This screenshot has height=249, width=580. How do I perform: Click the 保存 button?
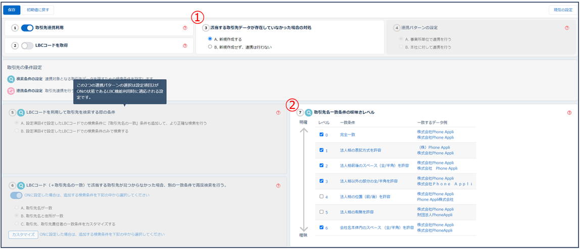[12, 10]
